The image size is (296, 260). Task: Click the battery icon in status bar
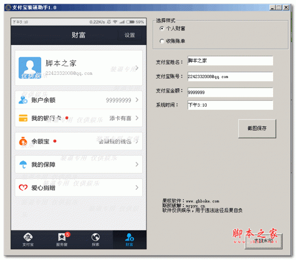(x=130, y=22)
